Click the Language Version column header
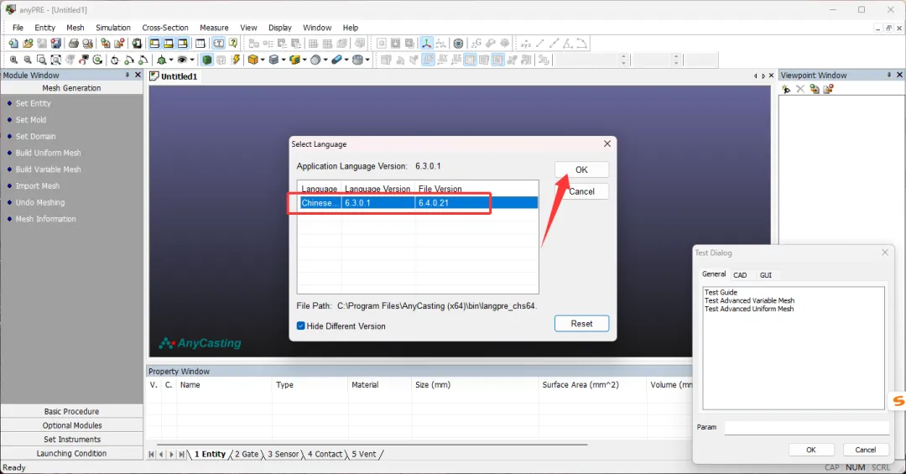The width and height of the screenshot is (906, 474). [377, 189]
